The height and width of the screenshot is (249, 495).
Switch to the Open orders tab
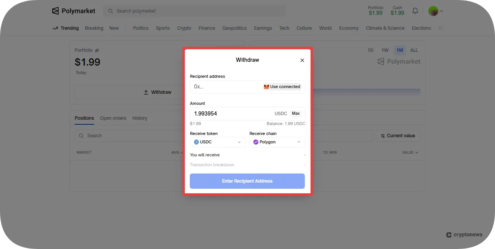tap(113, 118)
